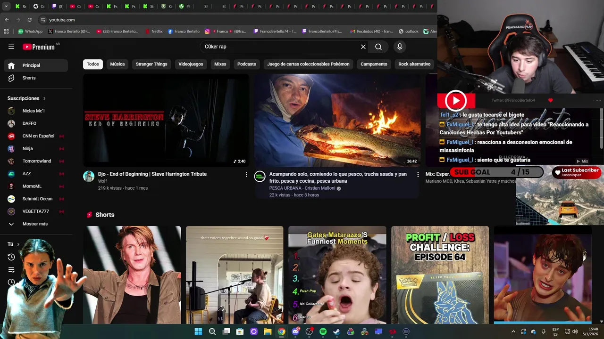Open the AZZ channel subscription
The width and height of the screenshot is (604, 339).
36,174
